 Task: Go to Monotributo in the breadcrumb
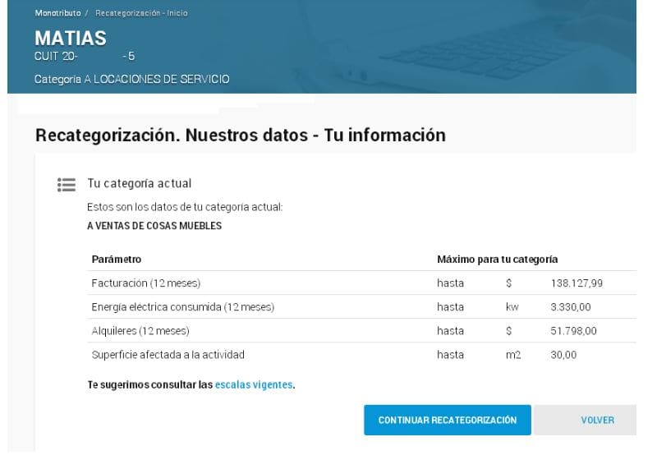[57, 13]
